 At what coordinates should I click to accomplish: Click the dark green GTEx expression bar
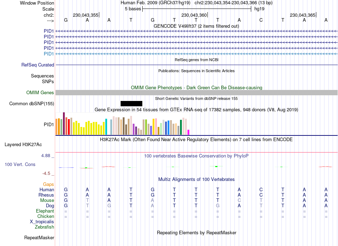click(181, 127)
